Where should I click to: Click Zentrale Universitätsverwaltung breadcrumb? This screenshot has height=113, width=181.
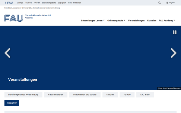tap(46, 8)
